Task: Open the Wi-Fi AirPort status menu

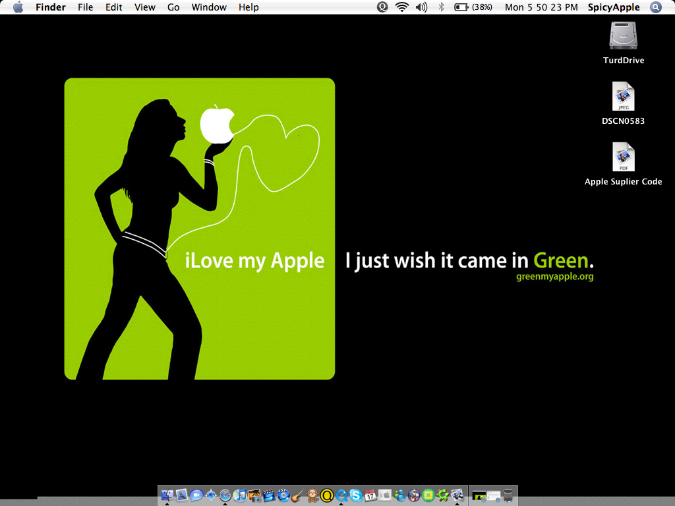Action: point(401,7)
